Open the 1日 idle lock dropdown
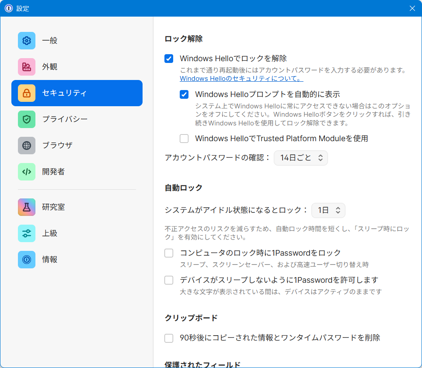Screen dimensions: 422x368 [328, 210]
